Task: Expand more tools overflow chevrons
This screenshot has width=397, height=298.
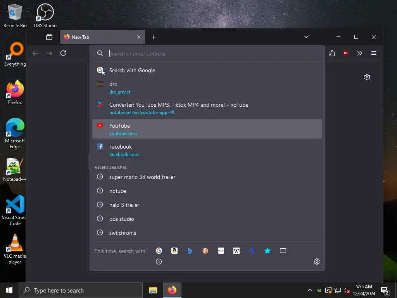Action: pyautogui.click(x=359, y=53)
